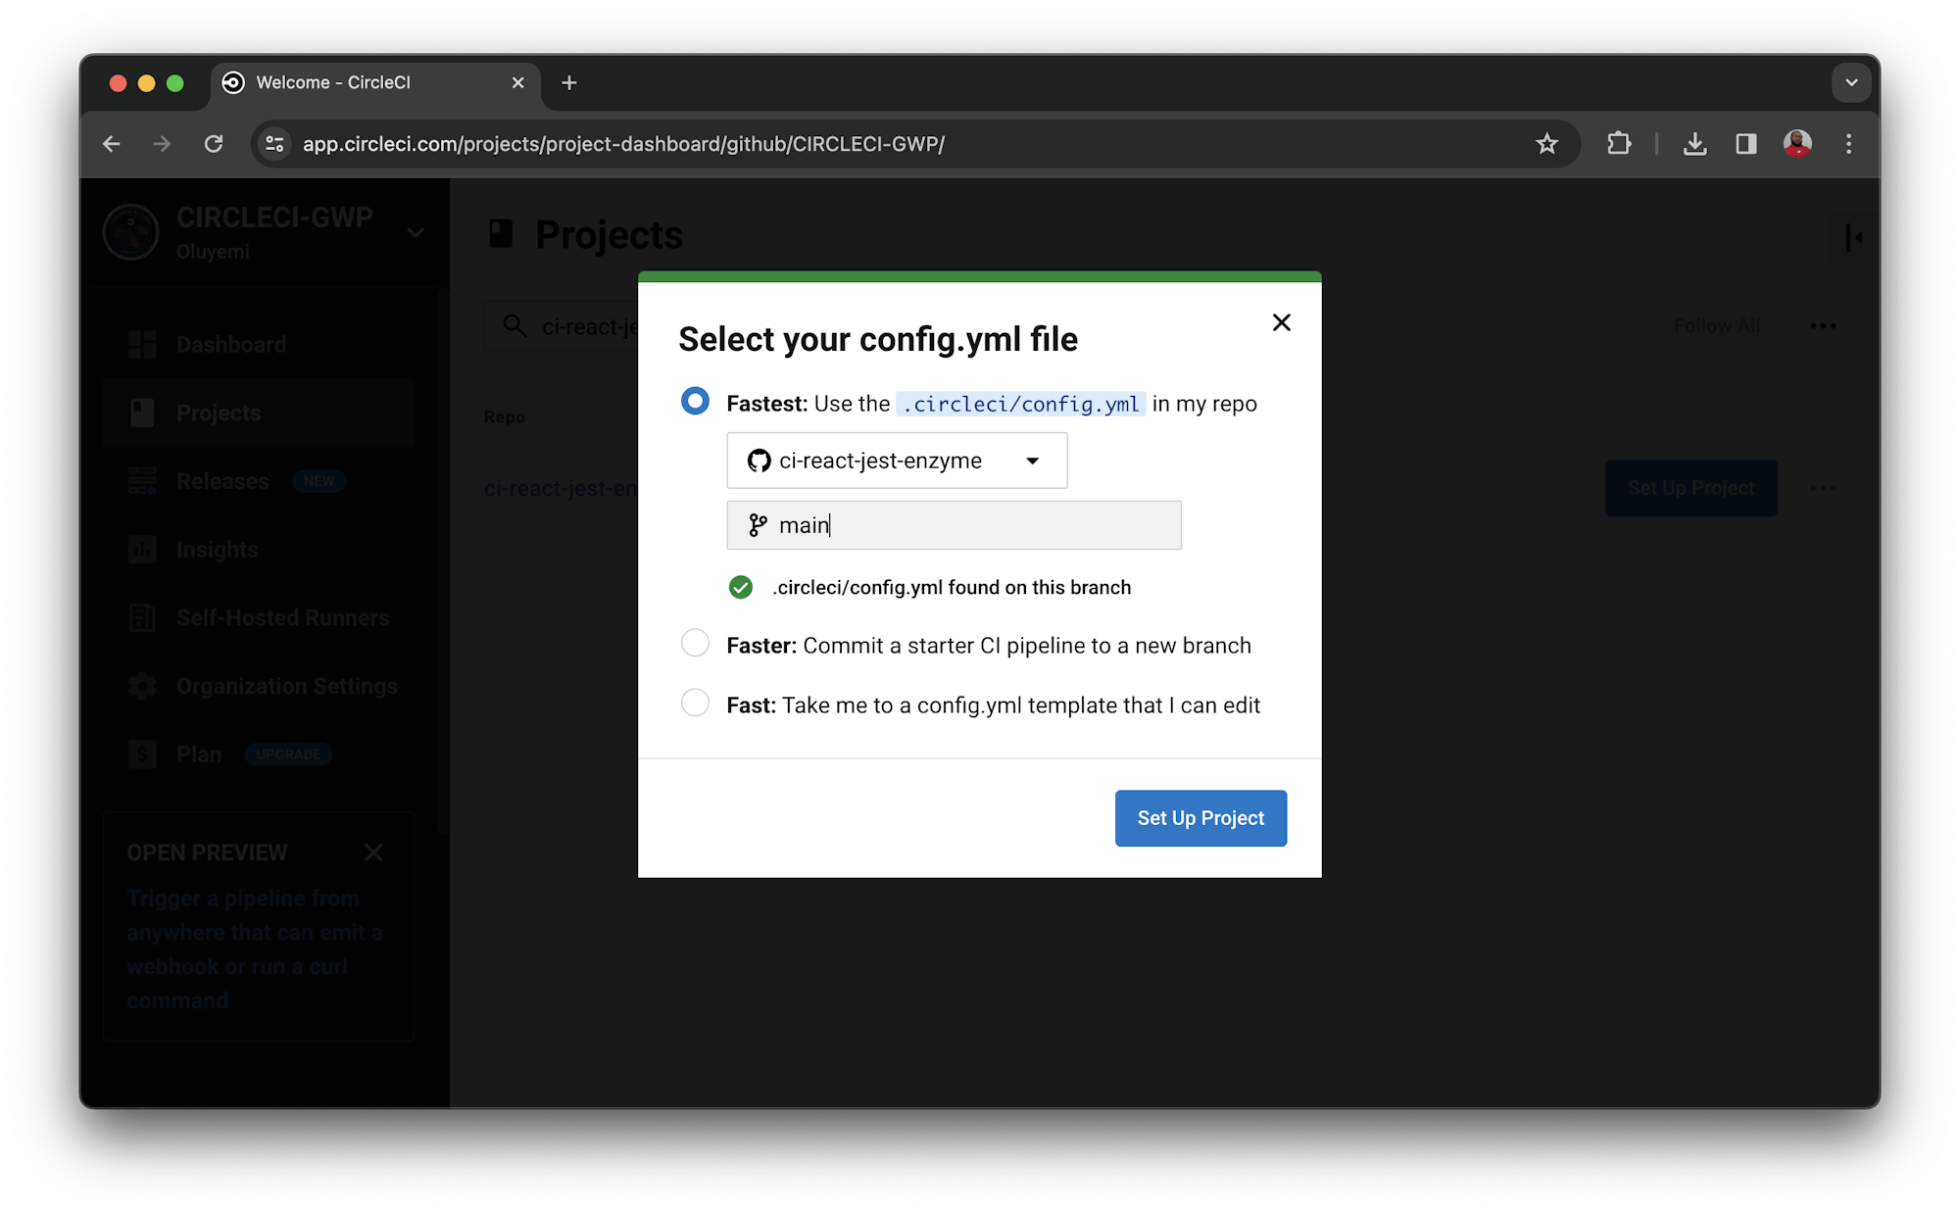Expand the CIRCLECI-GWP organization menu
The image size is (1960, 1214).
[x=416, y=232]
